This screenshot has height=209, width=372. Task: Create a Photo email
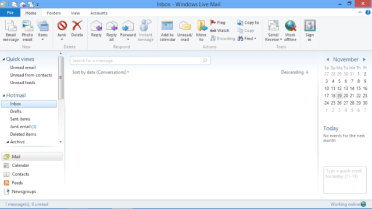27,31
